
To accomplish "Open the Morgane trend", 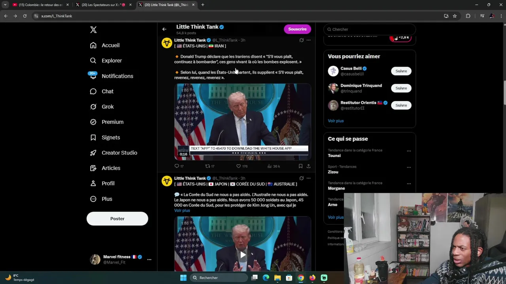I will [x=336, y=189].
